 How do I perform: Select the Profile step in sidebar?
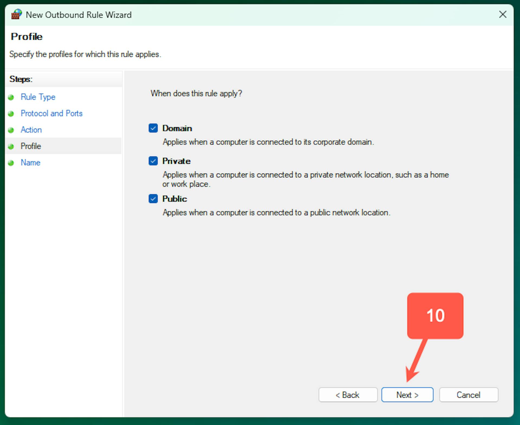(31, 146)
